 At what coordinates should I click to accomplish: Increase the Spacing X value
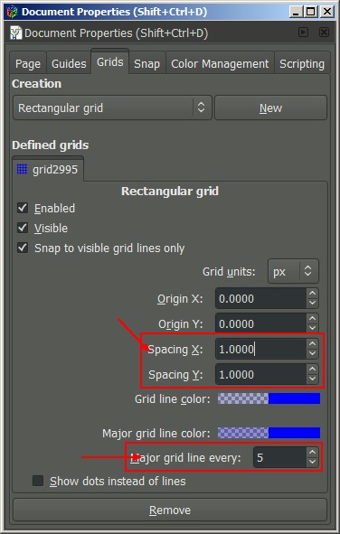[312, 344]
